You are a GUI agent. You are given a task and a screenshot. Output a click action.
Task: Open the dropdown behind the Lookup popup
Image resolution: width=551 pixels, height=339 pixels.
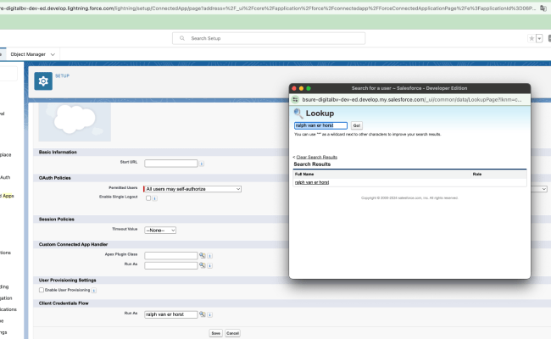tap(539, 189)
